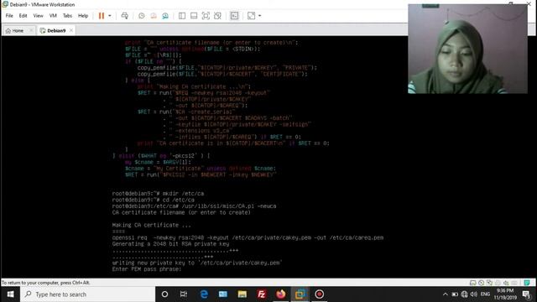
Task: Open the Tabs menu
Action: coord(67,16)
